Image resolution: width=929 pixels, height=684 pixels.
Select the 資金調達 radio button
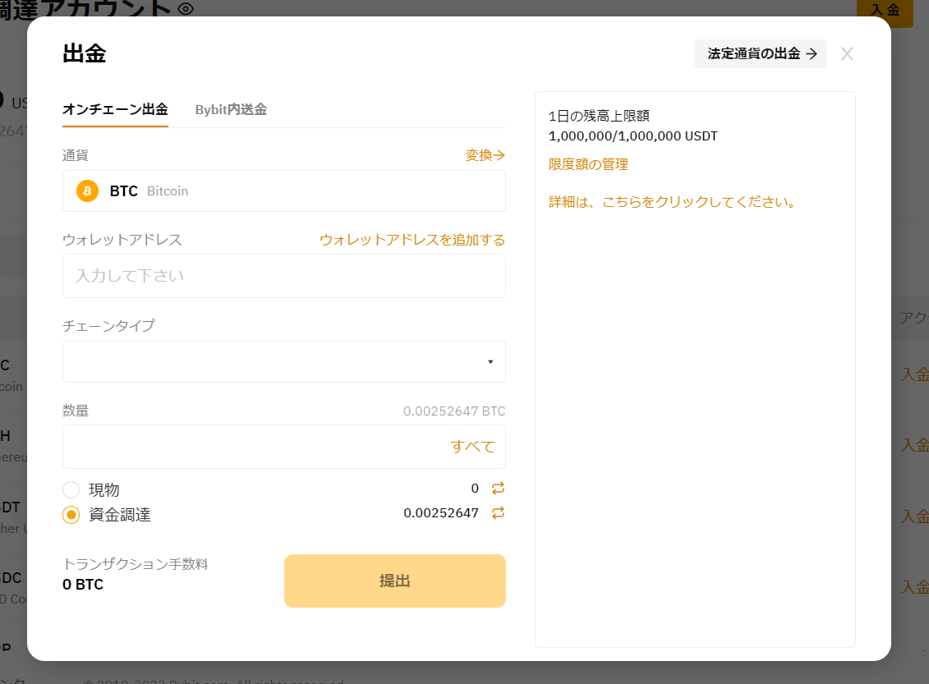pos(71,515)
